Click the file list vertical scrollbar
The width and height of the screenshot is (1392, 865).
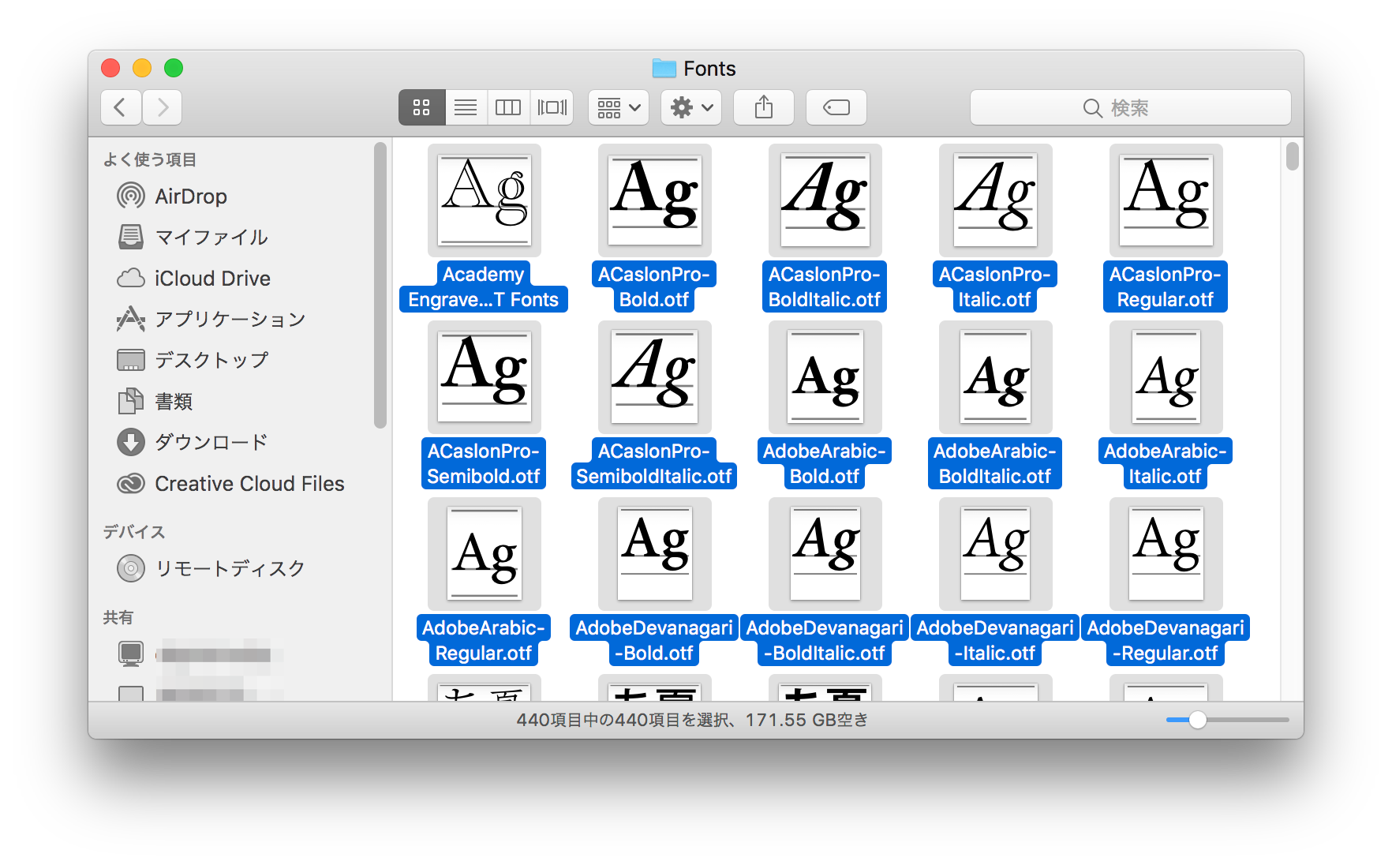point(1292,155)
